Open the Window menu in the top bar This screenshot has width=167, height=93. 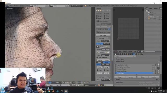pos(22,6)
